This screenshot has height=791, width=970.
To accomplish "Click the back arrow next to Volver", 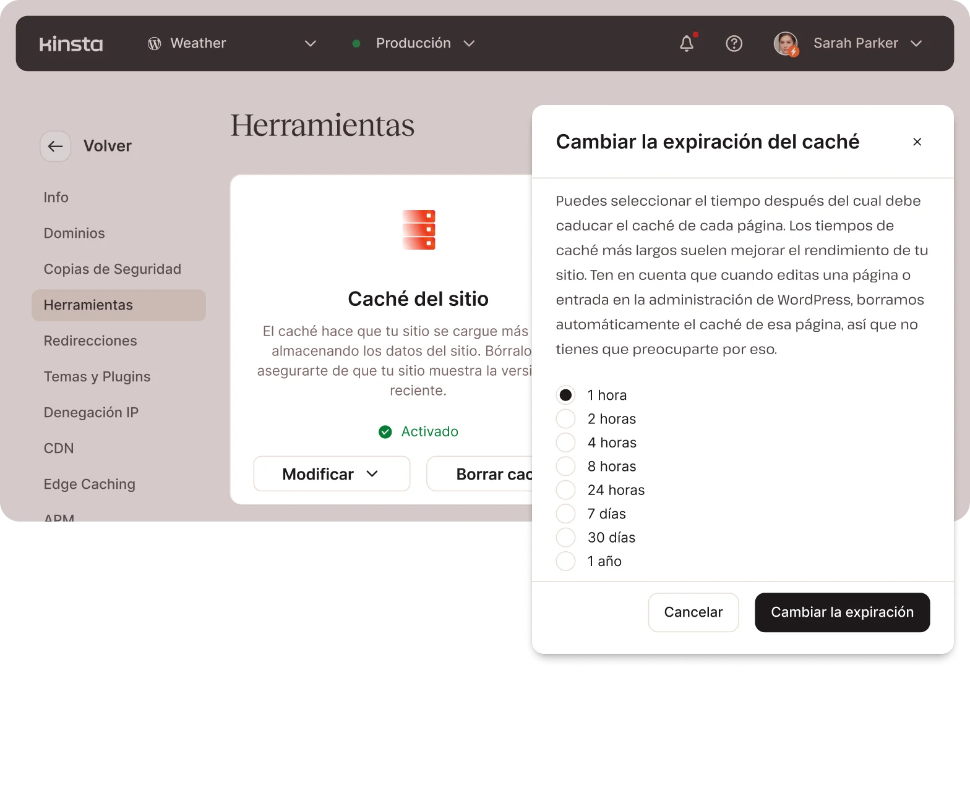I will click(56, 146).
